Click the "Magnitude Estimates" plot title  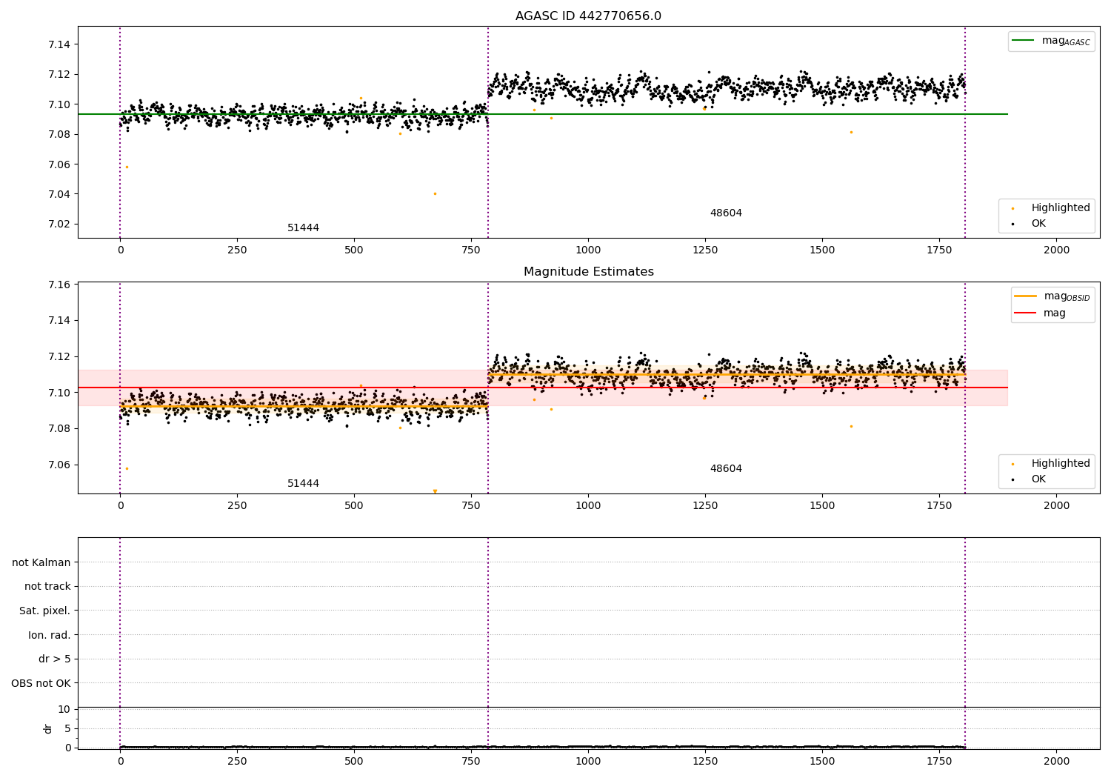(588, 272)
